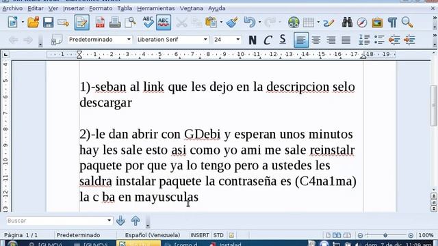Adjust the zoom slider handle
438x246 pixels.
385,235
